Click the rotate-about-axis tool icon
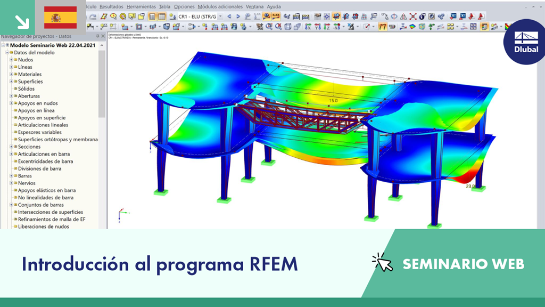Viewport: 545px width, 307px height. pyautogui.click(x=394, y=17)
